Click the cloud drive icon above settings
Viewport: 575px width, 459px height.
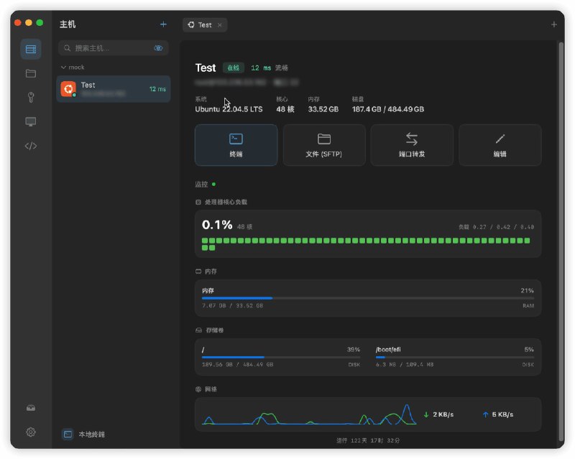click(31, 408)
